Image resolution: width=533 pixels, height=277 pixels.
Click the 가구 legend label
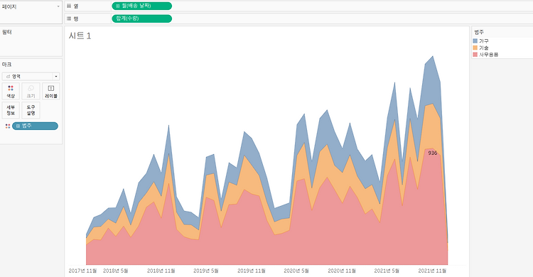pyautogui.click(x=484, y=40)
